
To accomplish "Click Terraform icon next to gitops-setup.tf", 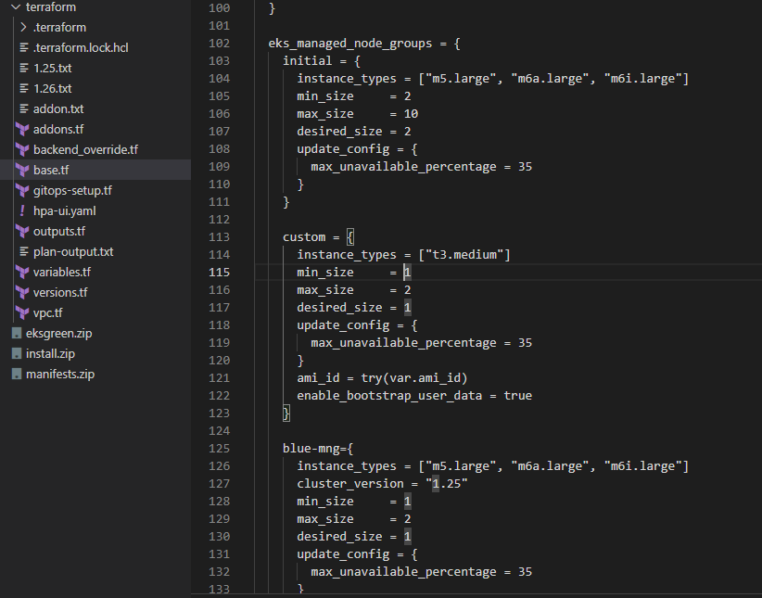I will point(22,191).
